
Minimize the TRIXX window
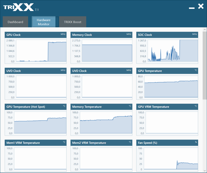[192, 8]
